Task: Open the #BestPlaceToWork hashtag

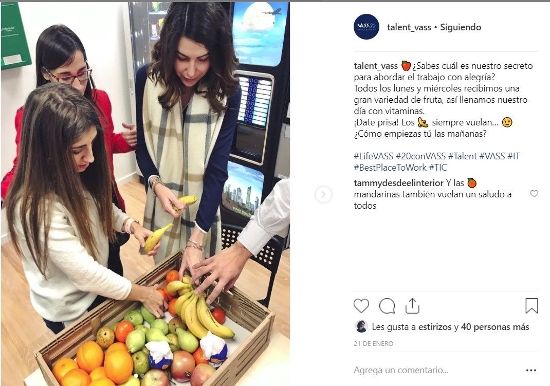Action: coord(390,168)
